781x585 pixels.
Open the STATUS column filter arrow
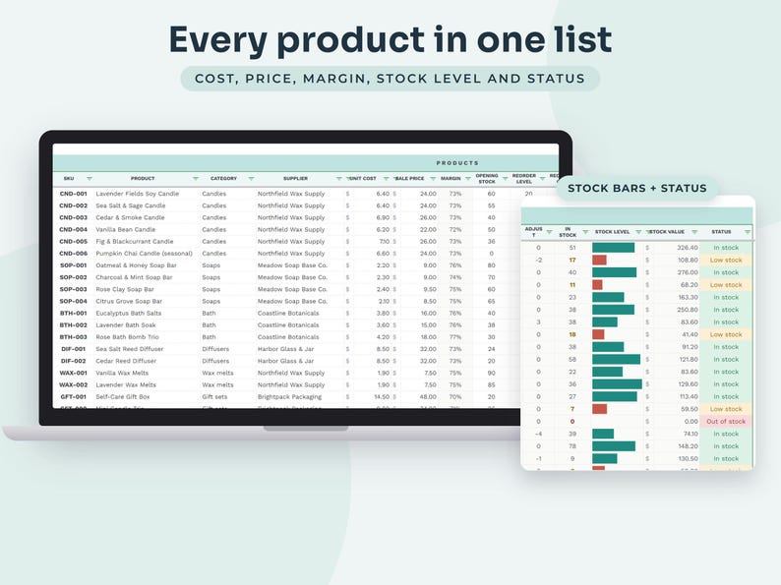[x=748, y=232]
